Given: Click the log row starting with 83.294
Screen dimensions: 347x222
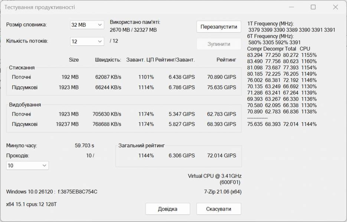Looking at the screenshot, I should click(282, 55).
